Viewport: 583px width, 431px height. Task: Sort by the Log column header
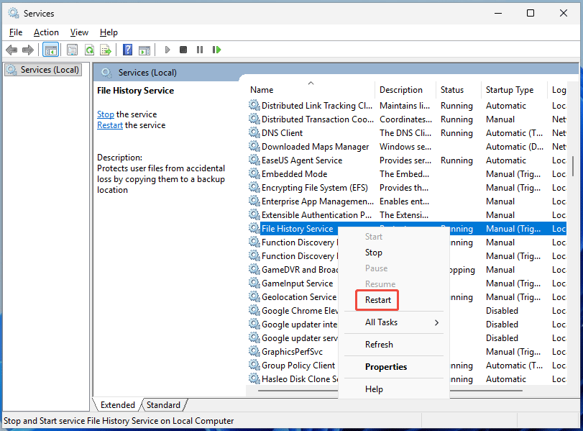[557, 90]
